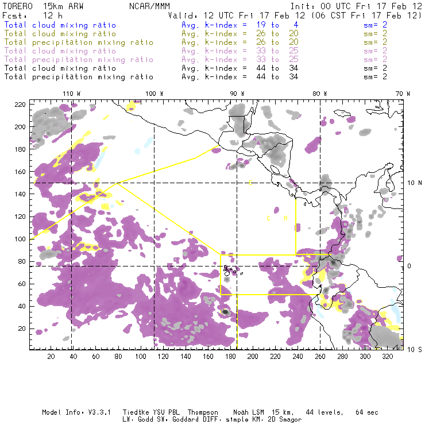This screenshot has width=425, height=425.
Task: Click k-index '44 to 34' in black precipitation row
Action: tap(277, 77)
